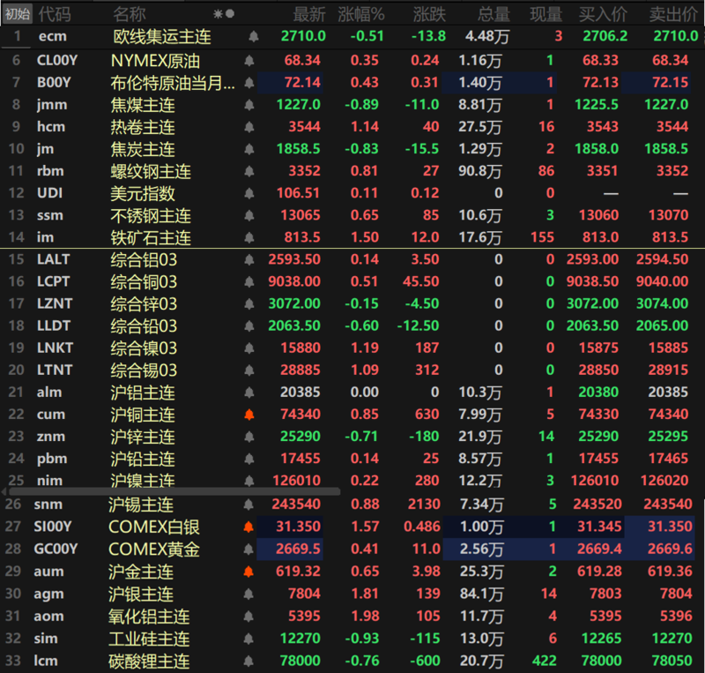Screen dimensions: 705x673
Task: Select the ecm contract code
Action: [x=53, y=36]
